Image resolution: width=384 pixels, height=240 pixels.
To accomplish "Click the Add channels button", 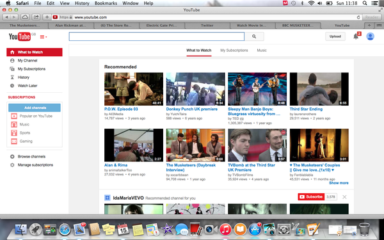I will point(35,108).
